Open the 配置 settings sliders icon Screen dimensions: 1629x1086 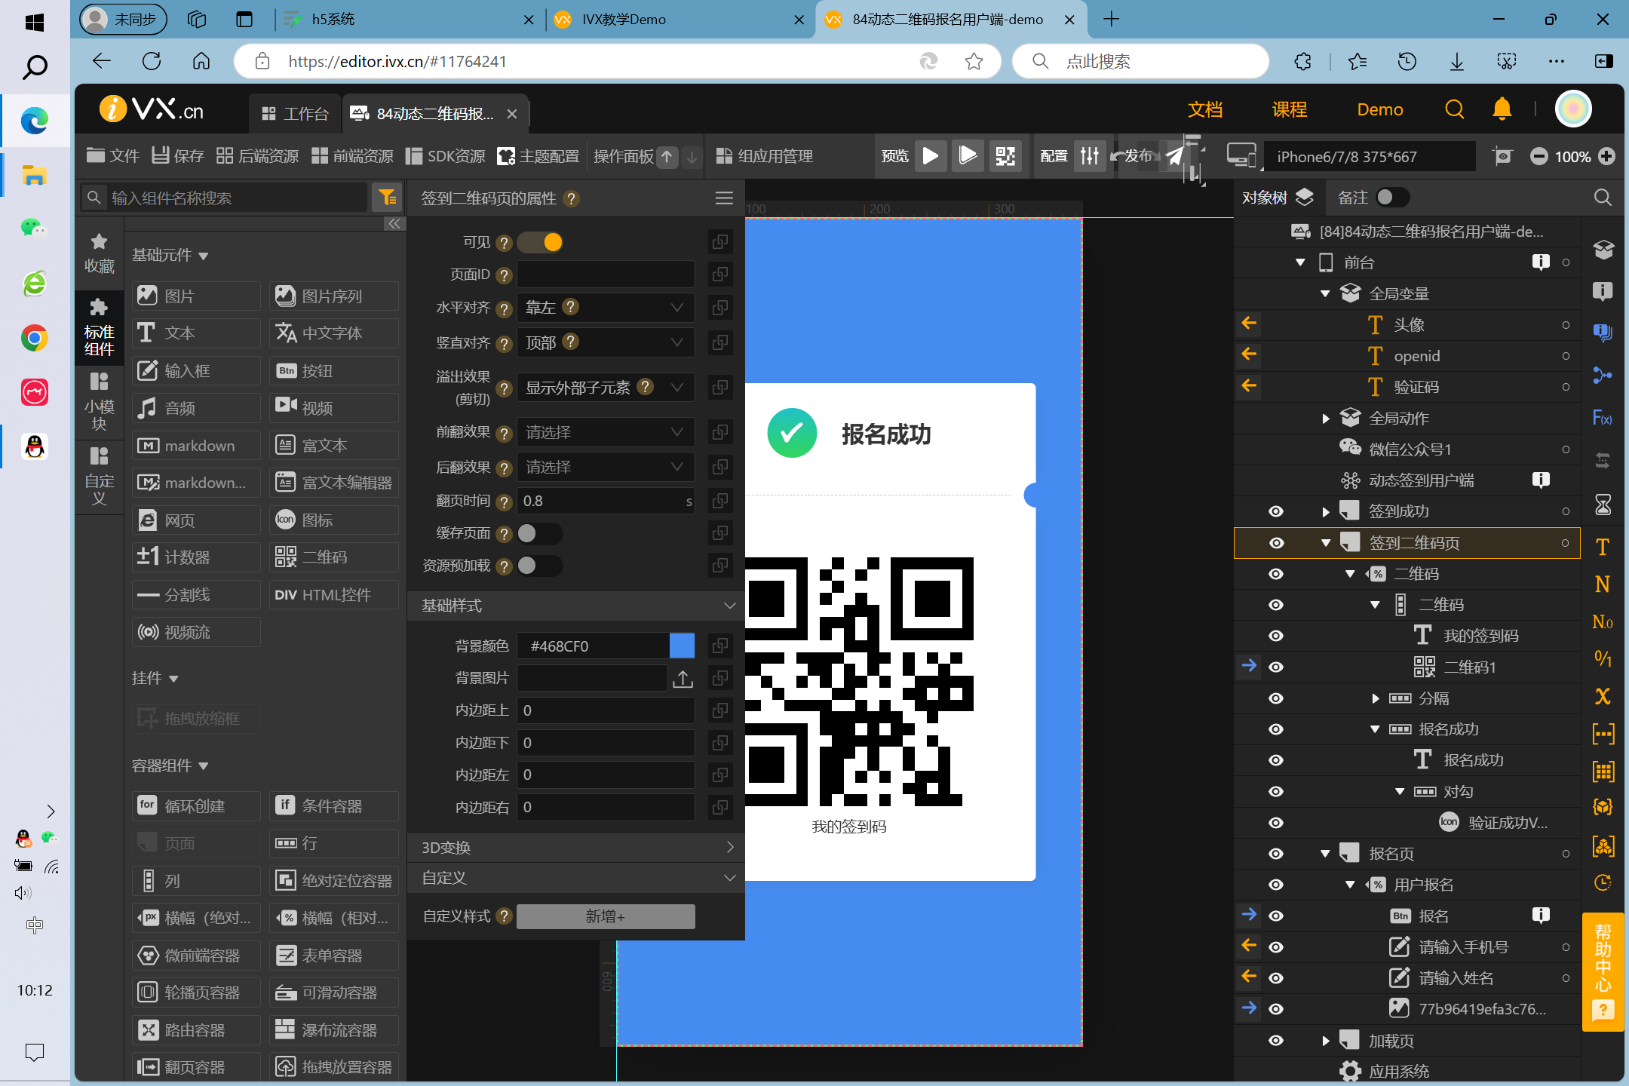point(1089,156)
